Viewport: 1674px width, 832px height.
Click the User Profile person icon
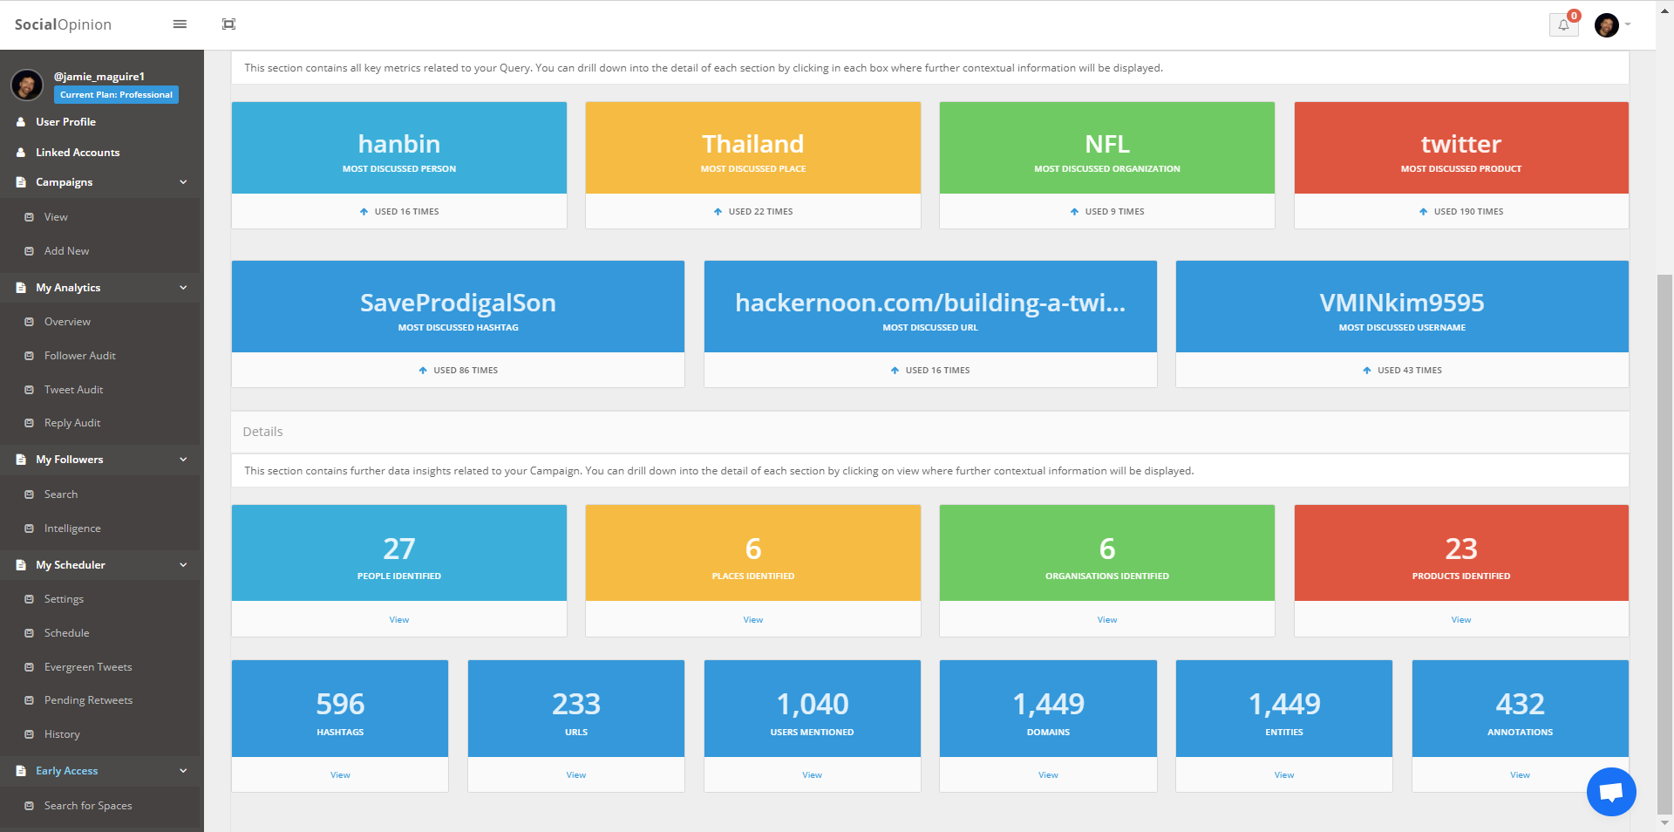point(21,122)
